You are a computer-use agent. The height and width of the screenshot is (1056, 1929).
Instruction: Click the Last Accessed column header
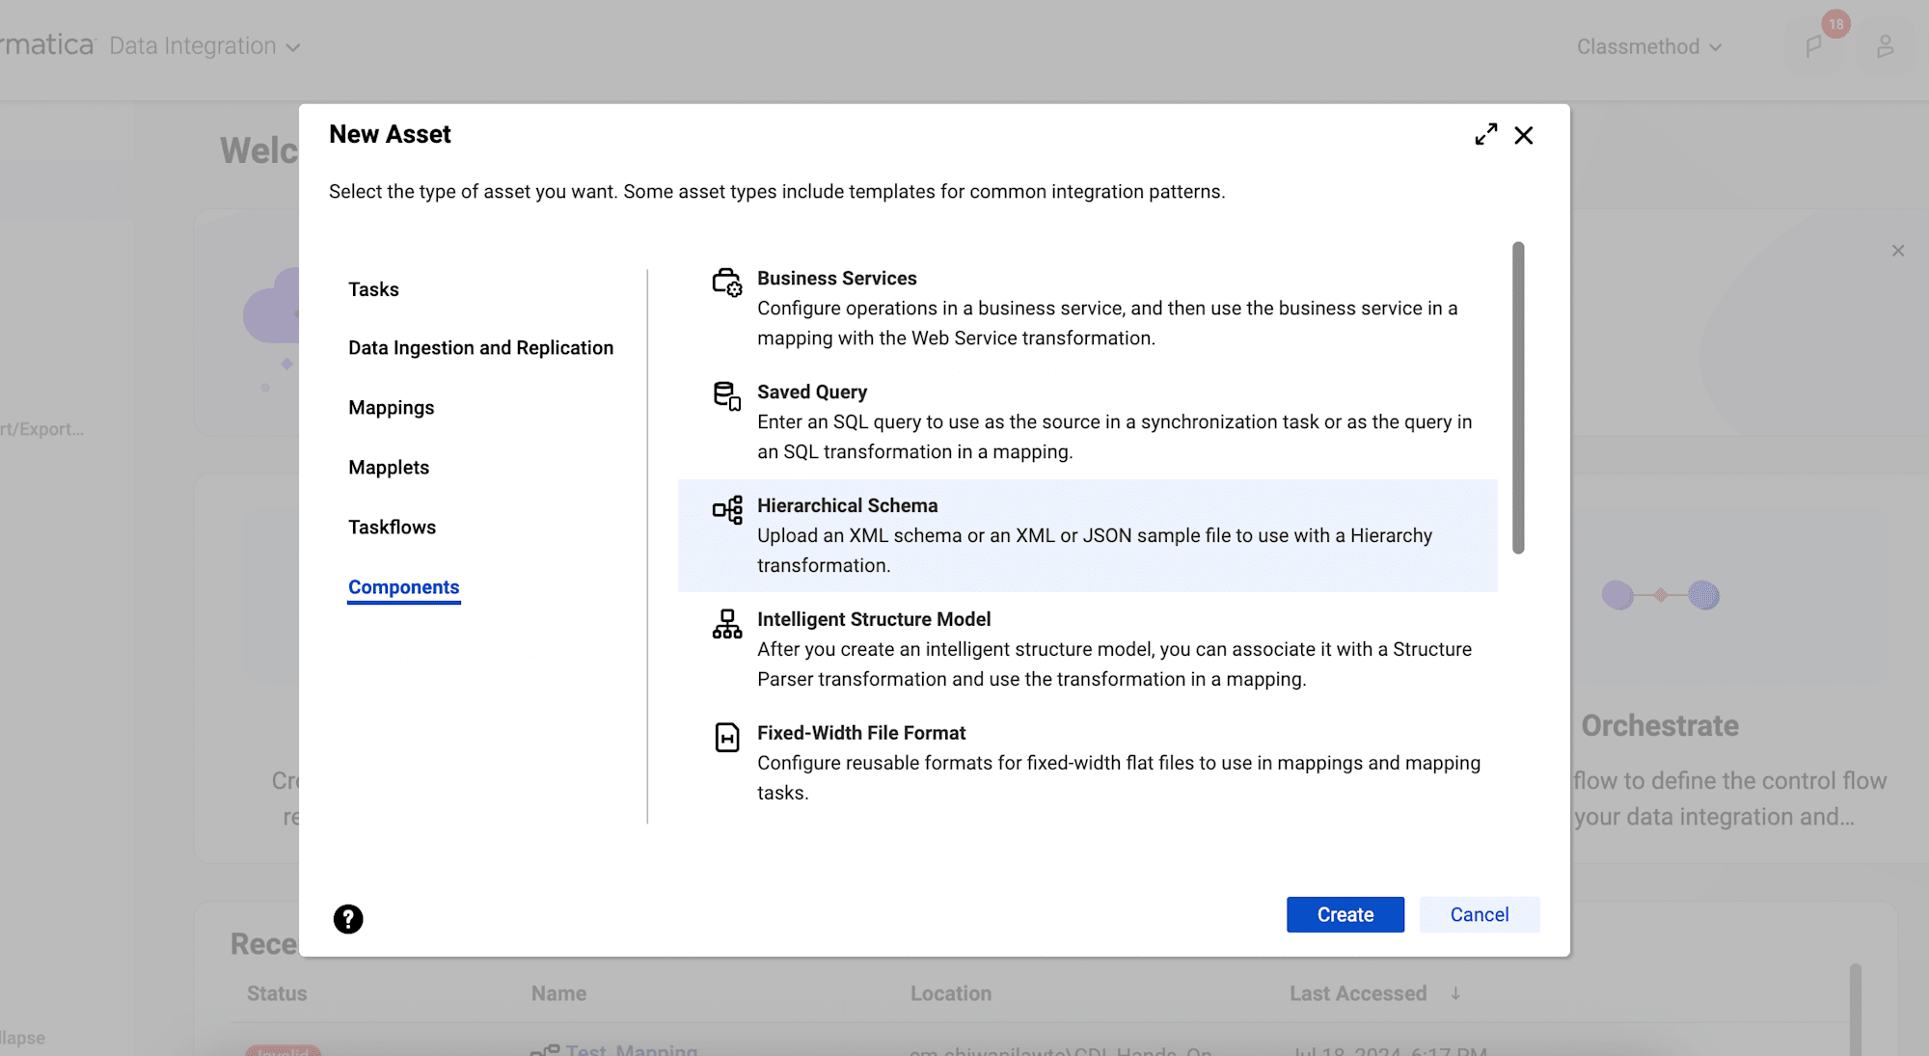(x=1358, y=993)
